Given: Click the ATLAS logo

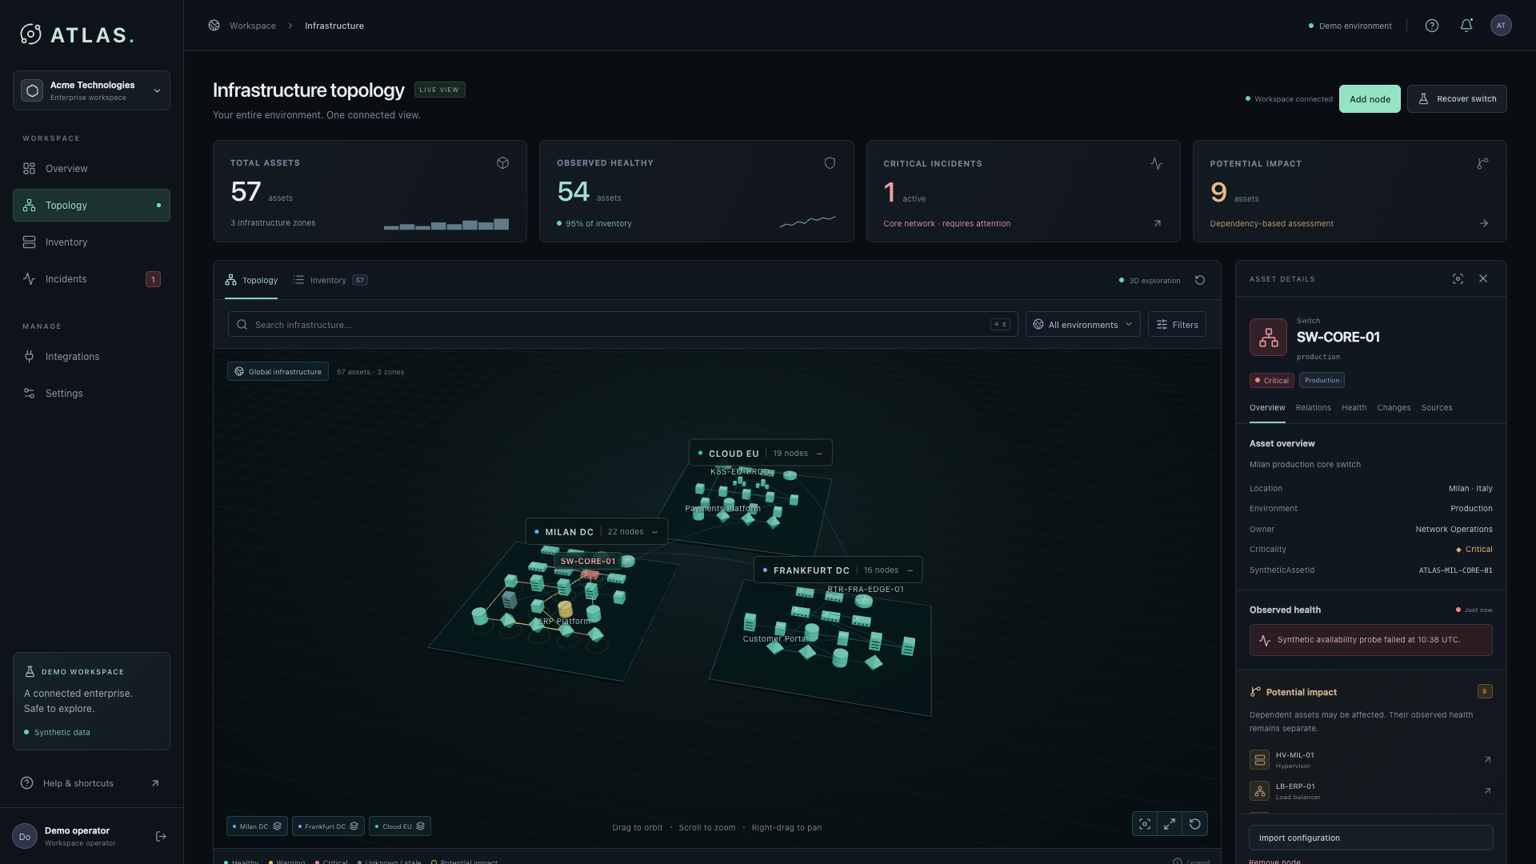Looking at the screenshot, I should (77, 34).
